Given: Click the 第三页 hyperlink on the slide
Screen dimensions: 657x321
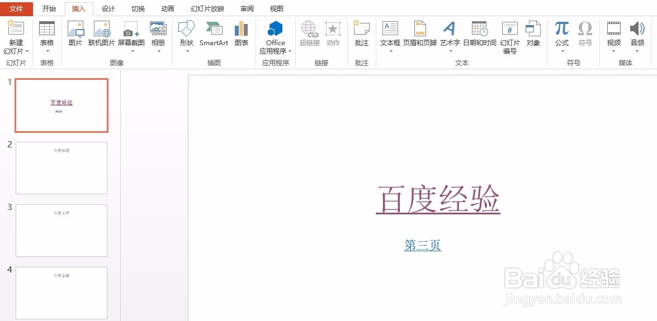Looking at the screenshot, I should pos(423,245).
